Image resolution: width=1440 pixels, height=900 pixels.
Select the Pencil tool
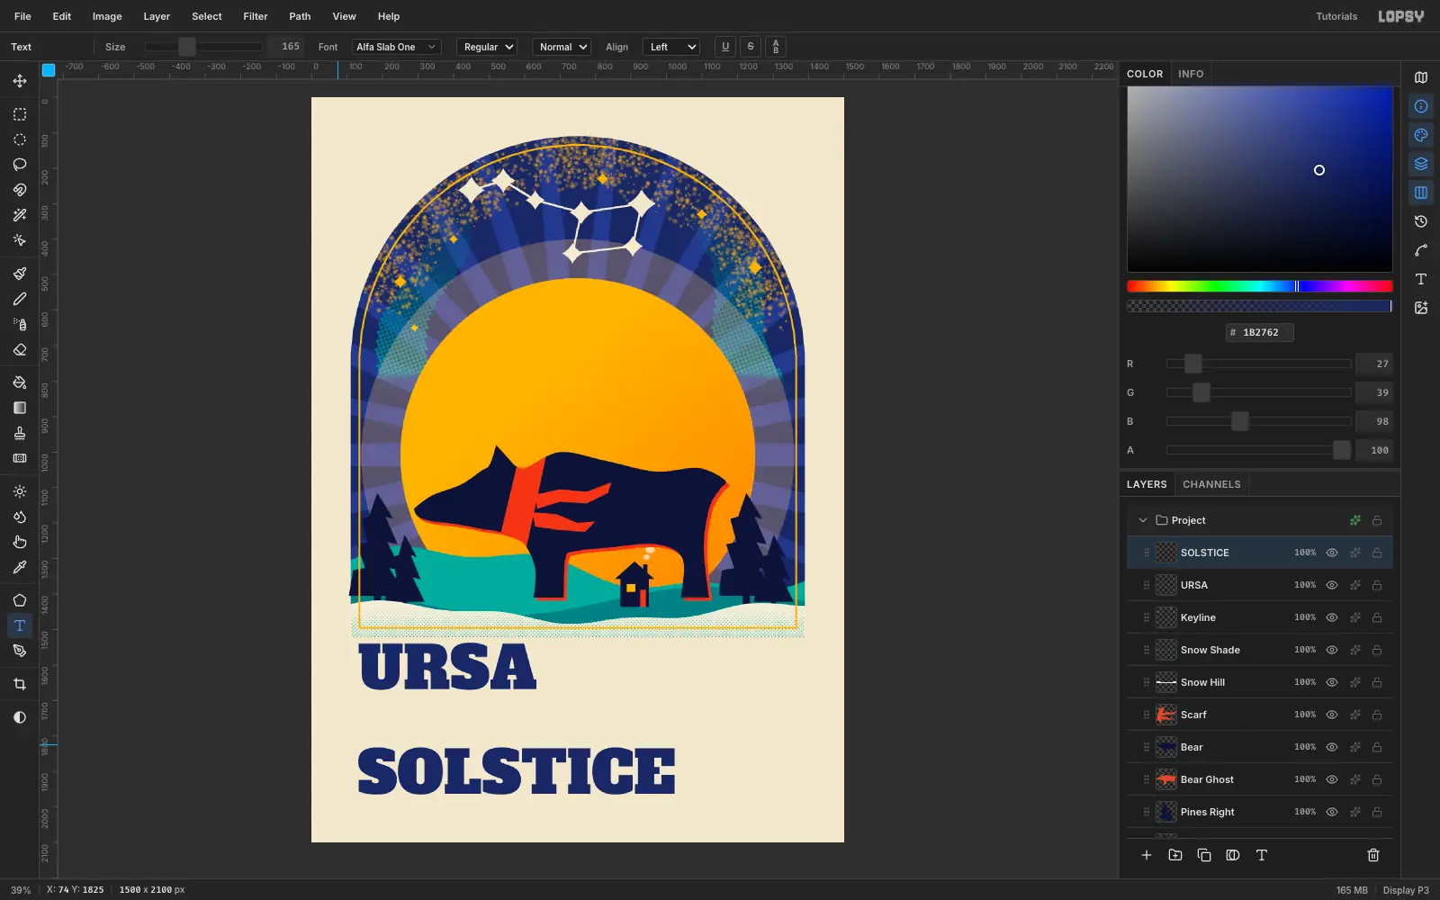click(x=20, y=299)
